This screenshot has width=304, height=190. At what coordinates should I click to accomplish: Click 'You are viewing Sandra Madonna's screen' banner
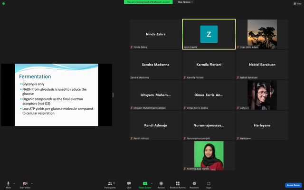[x=148, y=2]
